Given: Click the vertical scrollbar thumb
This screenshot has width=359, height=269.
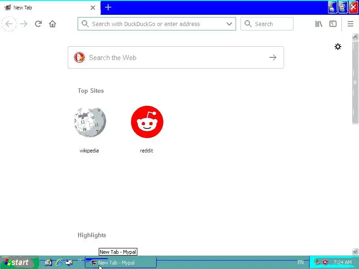Looking at the screenshot, I should coord(355,82).
